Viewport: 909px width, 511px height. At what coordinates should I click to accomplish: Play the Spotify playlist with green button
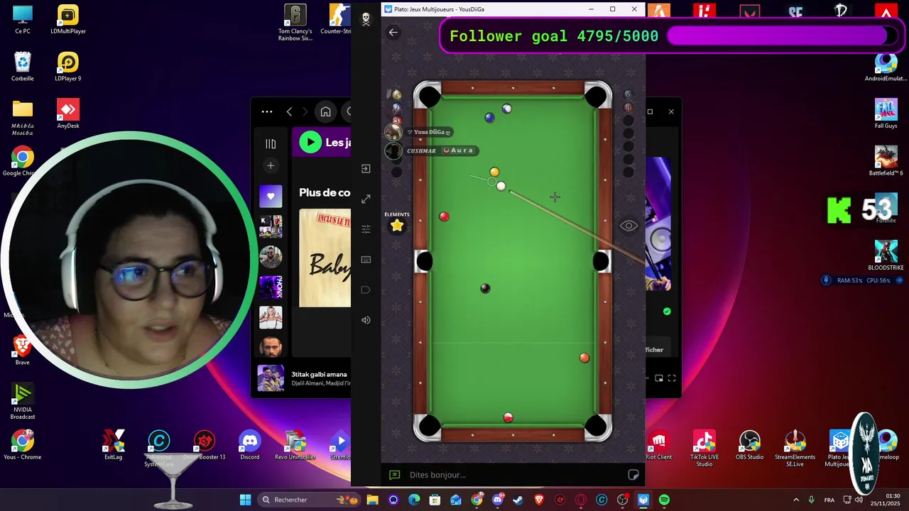[x=310, y=142]
